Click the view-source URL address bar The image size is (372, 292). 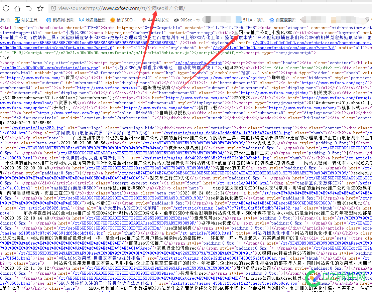pos(210,9)
